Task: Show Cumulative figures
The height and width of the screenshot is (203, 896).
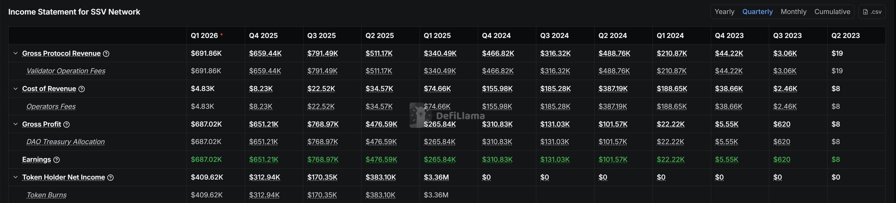Action: coord(832,12)
